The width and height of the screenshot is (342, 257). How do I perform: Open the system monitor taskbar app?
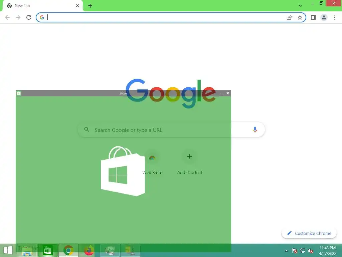point(110,250)
